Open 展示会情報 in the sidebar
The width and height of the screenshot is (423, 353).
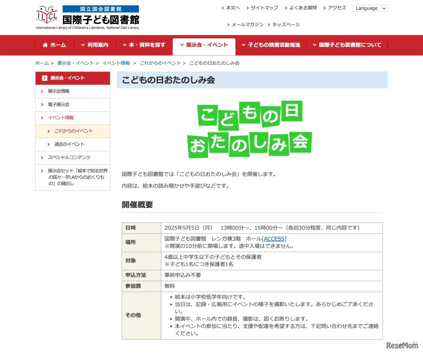click(x=73, y=91)
